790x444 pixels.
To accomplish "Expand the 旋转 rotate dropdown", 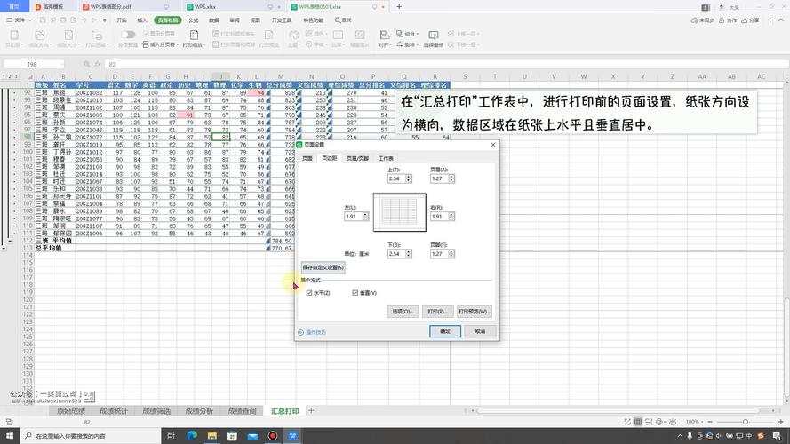I will point(417,44).
